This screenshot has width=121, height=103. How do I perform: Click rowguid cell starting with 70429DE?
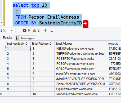[114, 79]
